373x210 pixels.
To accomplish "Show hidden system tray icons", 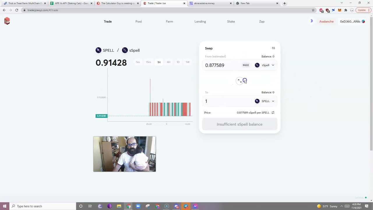I will tap(342, 206).
